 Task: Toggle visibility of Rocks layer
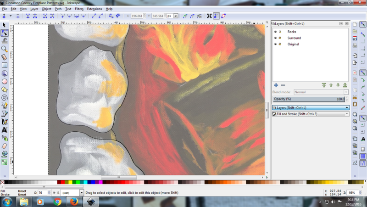[276, 32]
